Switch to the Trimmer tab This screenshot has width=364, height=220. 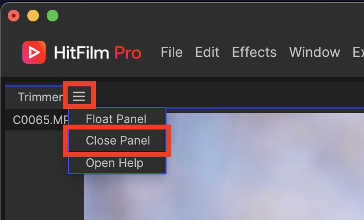pyautogui.click(x=39, y=97)
